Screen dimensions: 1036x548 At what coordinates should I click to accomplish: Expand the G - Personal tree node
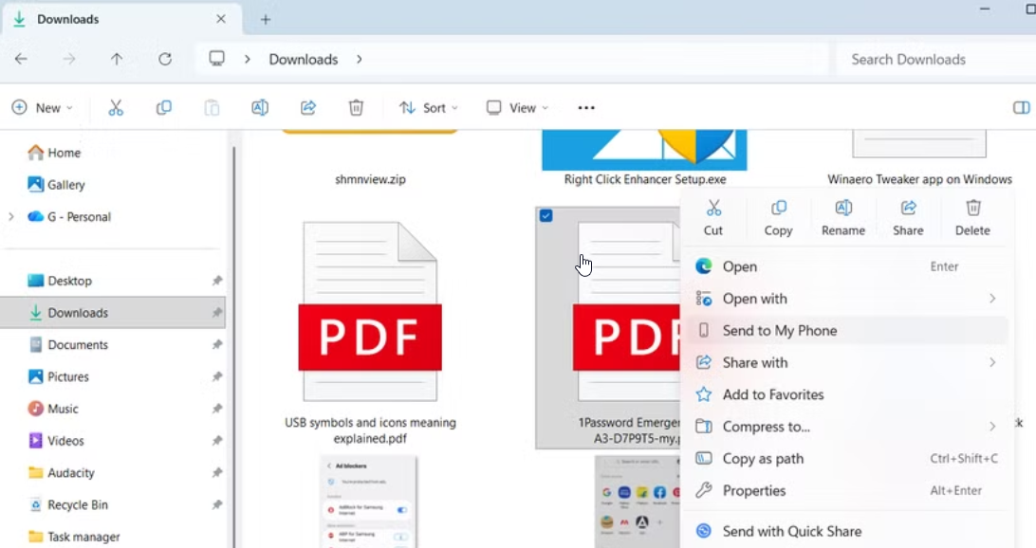pos(11,217)
